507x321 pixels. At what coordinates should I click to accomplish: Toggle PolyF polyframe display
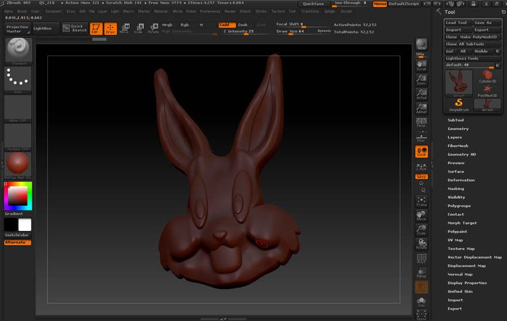click(x=422, y=258)
